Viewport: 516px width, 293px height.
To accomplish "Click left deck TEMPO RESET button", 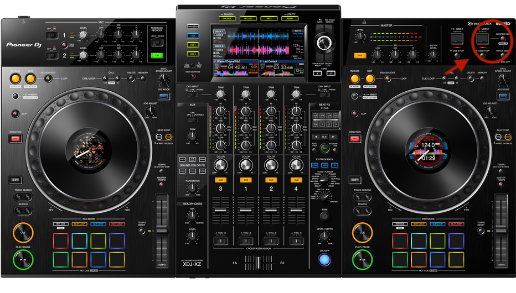I will coord(142,231).
